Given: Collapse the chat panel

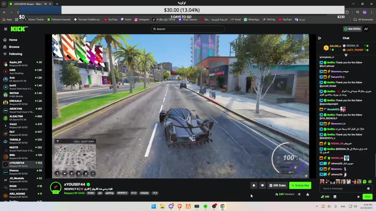Looking at the screenshot, I should [x=320, y=38].
